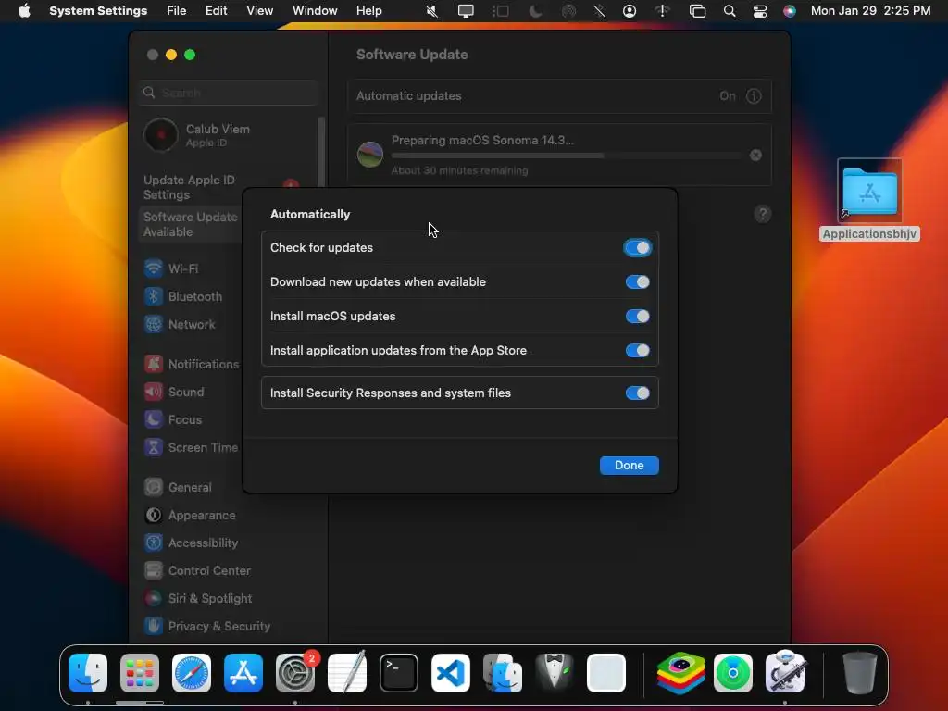Open the Automatic updates info icon
Screen dimensions: 948x711
click(754, 96)
